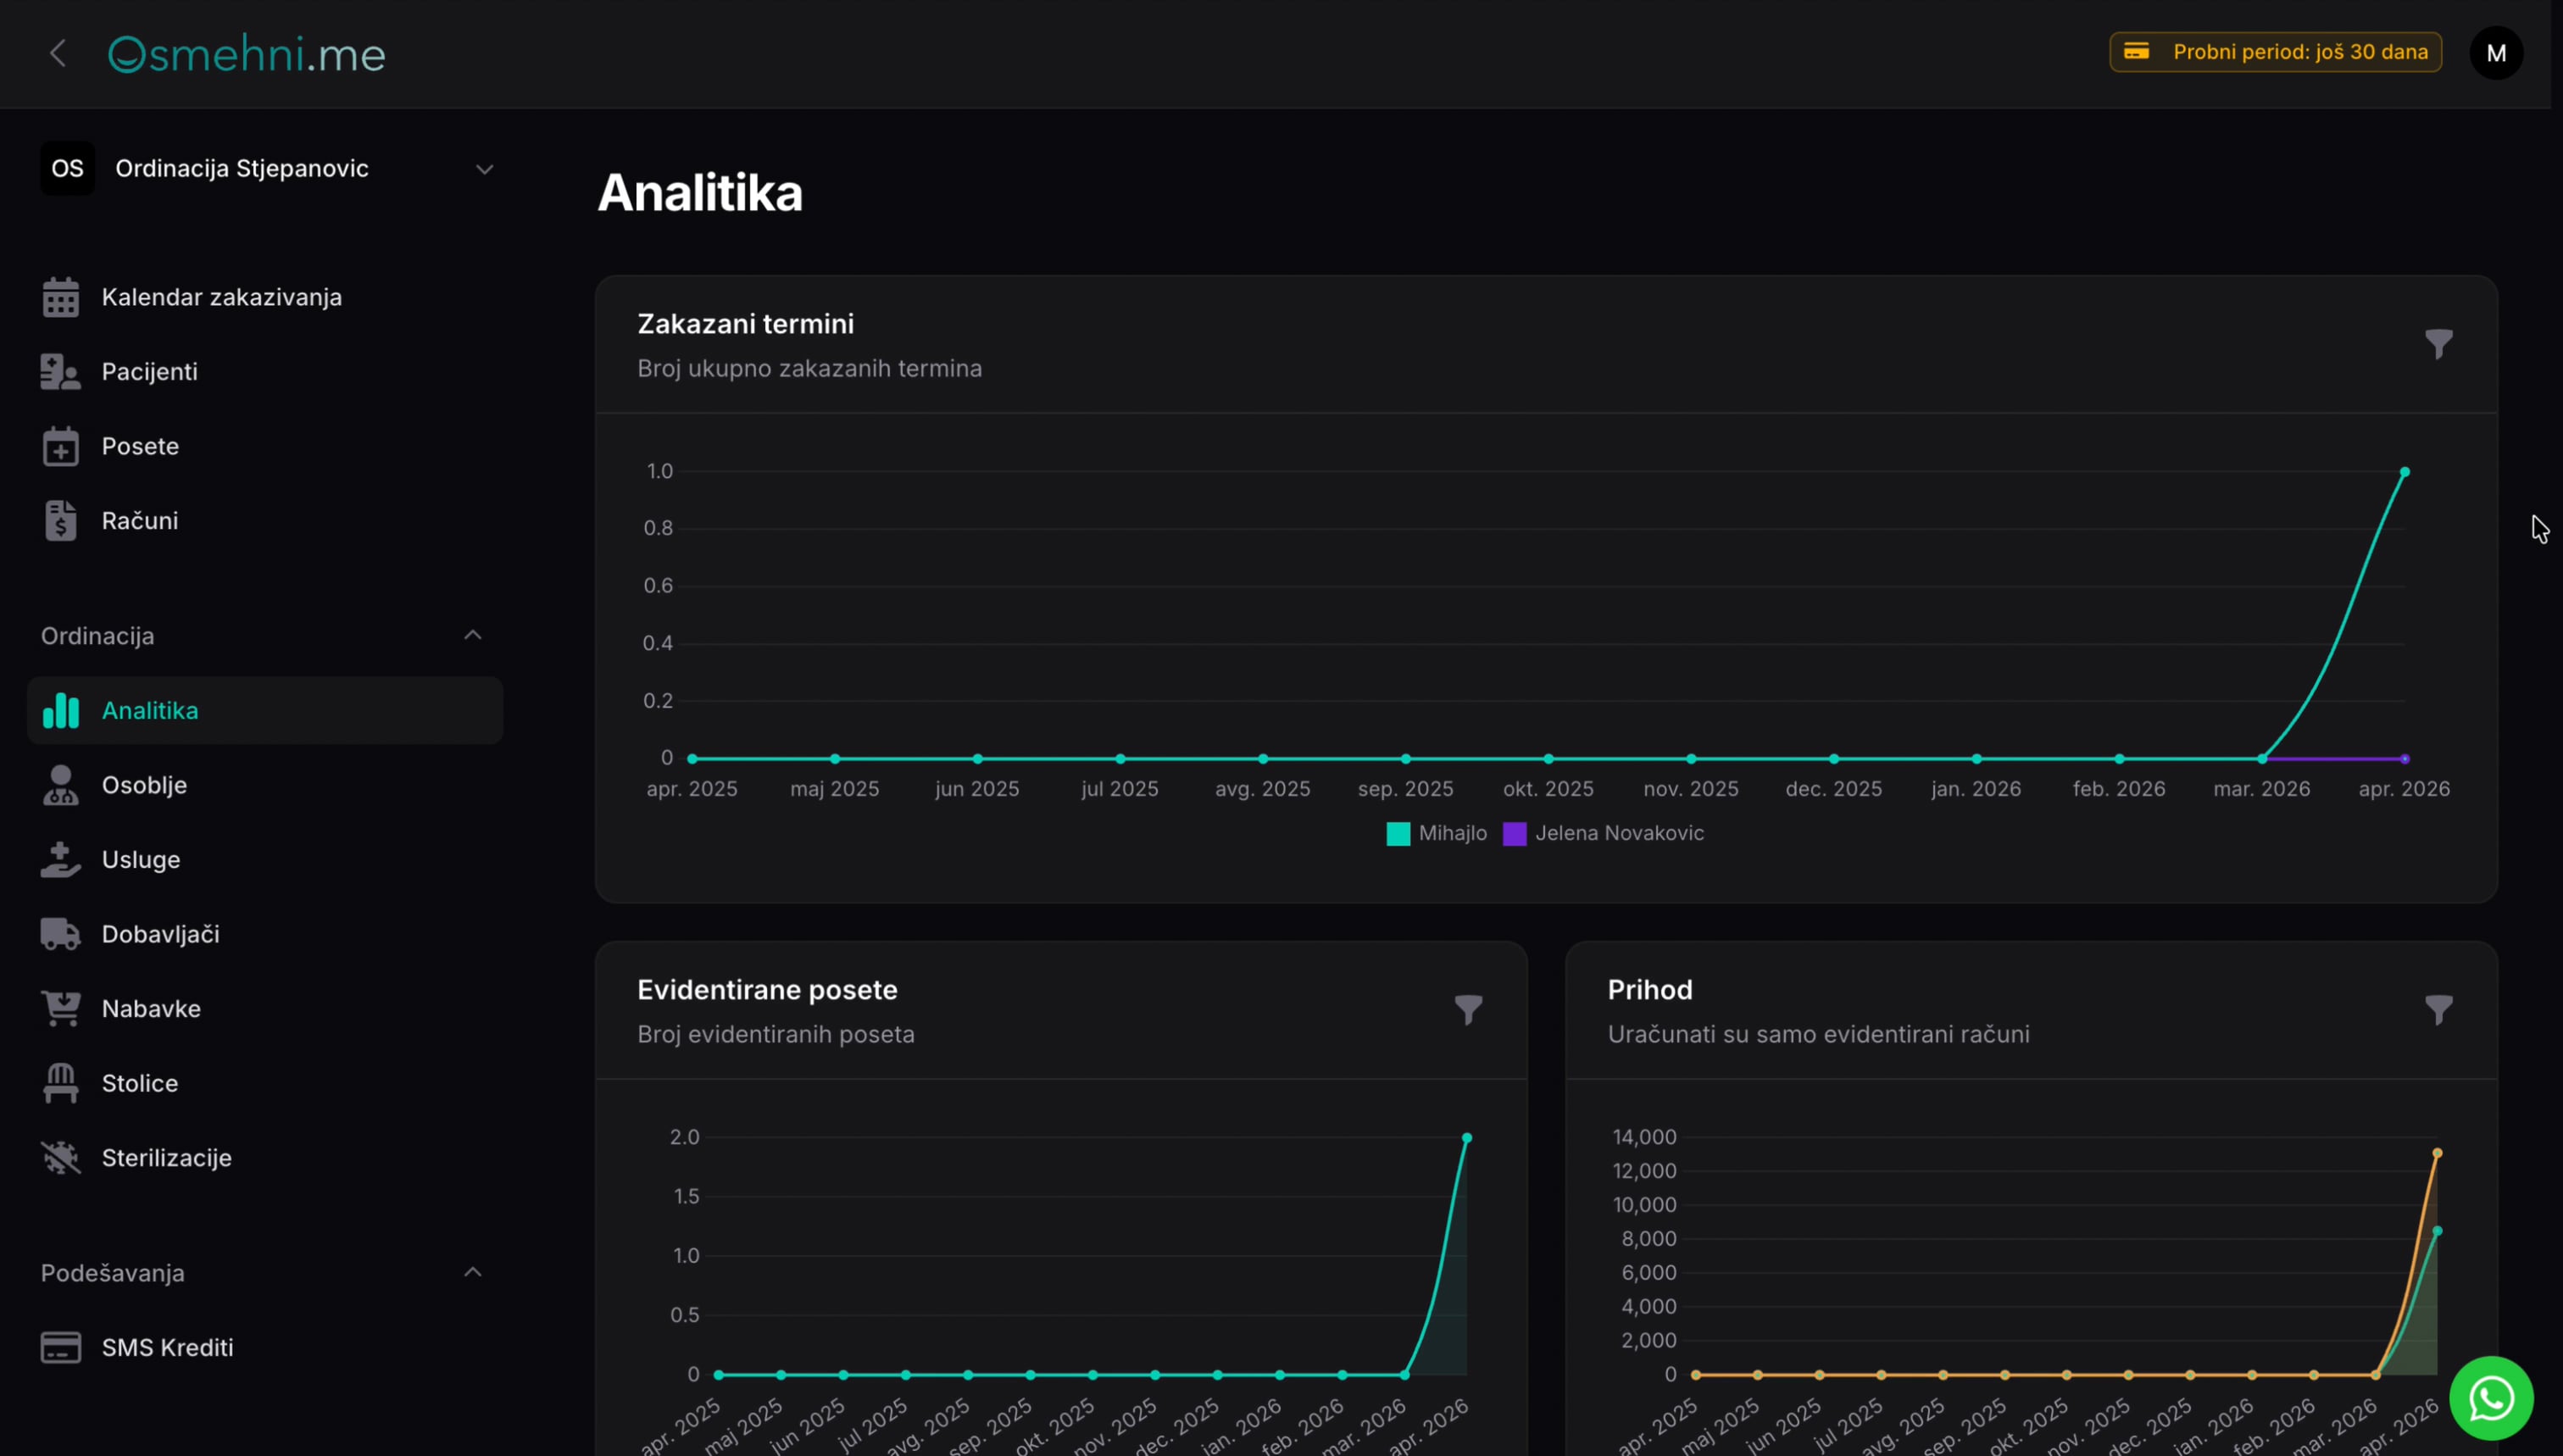Open filter on Zakazani termini chart

click(2439, 344)
